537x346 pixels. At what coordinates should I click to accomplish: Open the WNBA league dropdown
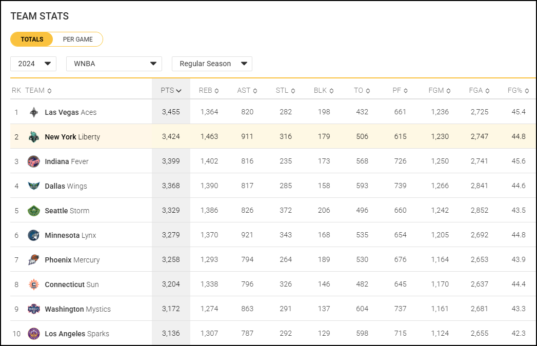coord(114,64)
